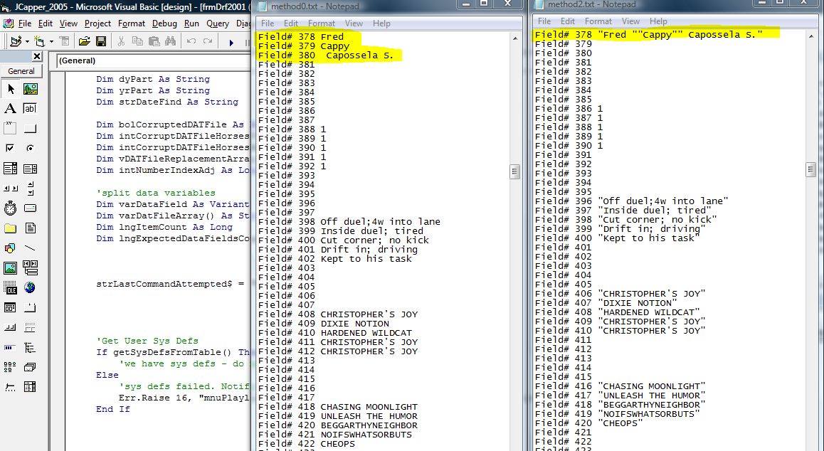
Task: Pick the PictureBox control in the toolbox
Action: point(31,89)
